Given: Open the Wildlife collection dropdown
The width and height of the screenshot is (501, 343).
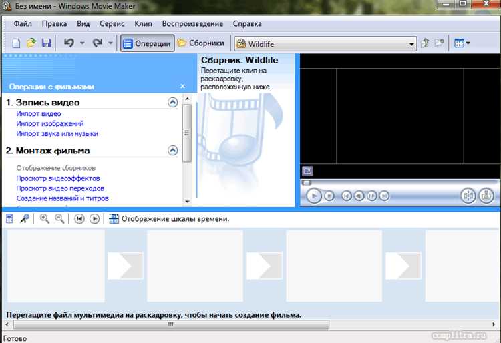Looking at the screenshot, I should 325,44.
